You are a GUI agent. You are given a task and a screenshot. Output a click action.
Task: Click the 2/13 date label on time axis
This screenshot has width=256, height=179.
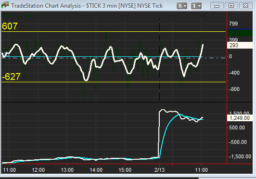[x=159, y=170]
